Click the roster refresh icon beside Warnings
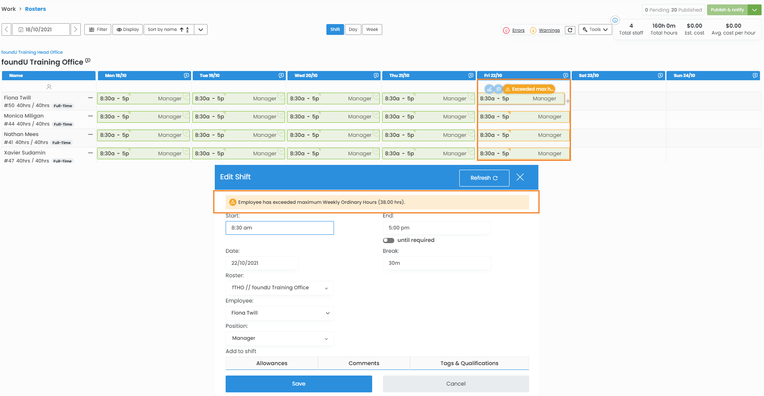This screenshot has height=396, width=764. click(570, 30)
